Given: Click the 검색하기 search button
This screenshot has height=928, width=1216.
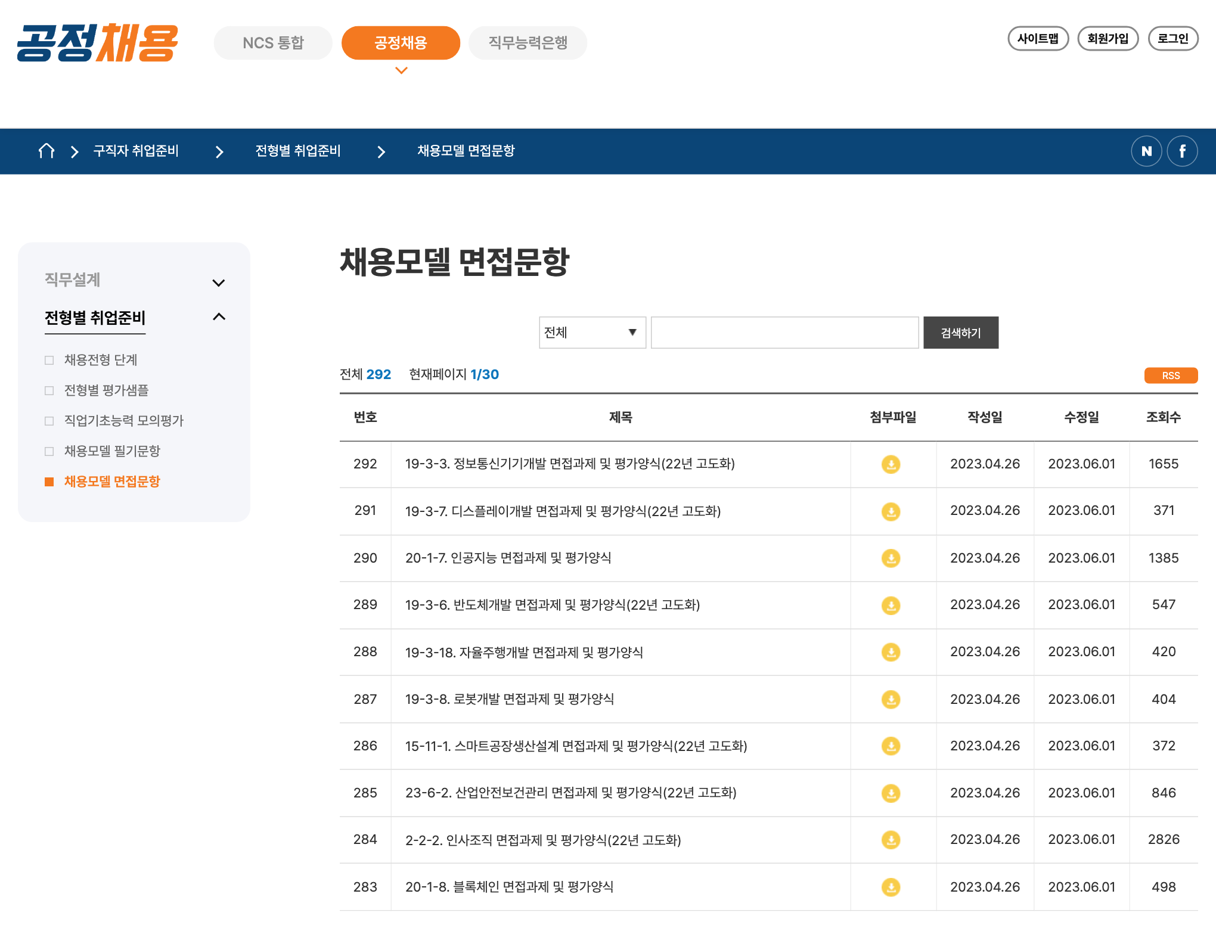Looking at the screenshot, I should coord(961,333).
